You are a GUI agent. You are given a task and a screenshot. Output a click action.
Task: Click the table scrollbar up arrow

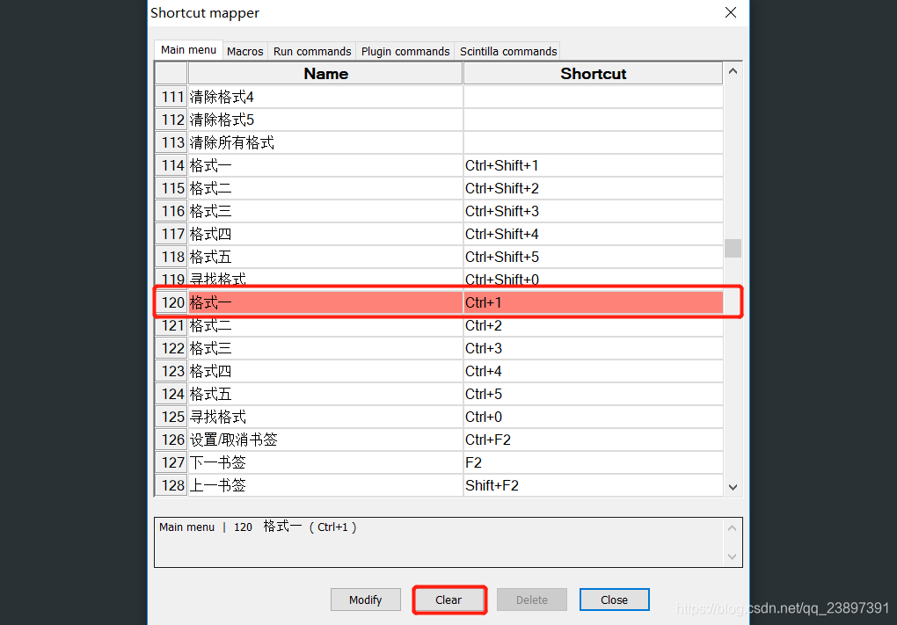tap(733, 71)
